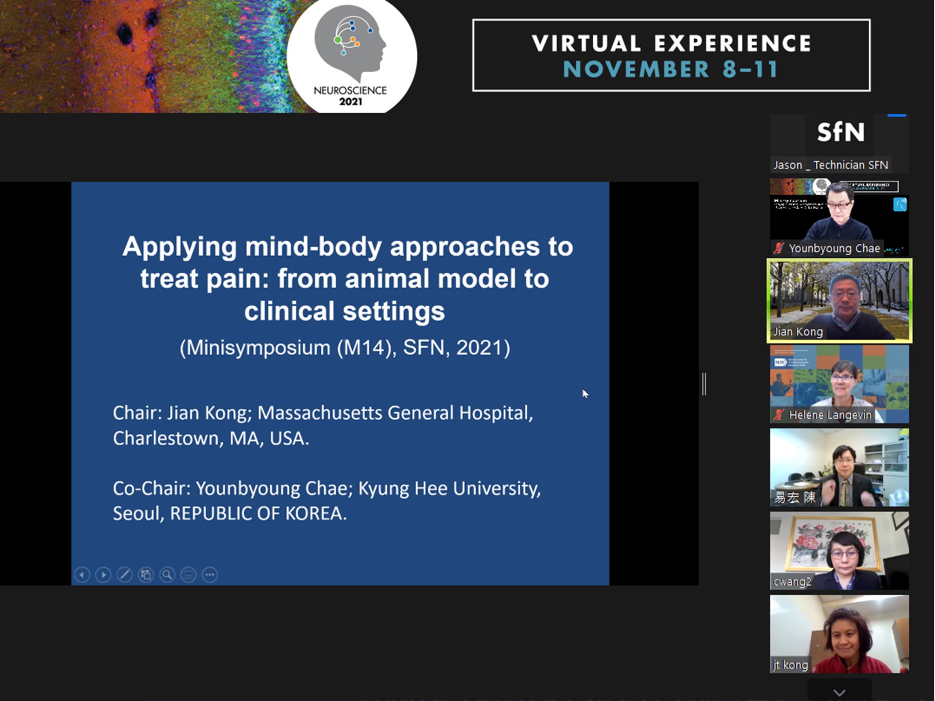935x701 pixels.
Task: Expand participant list with bottom chevron
Action: (839, 692)
